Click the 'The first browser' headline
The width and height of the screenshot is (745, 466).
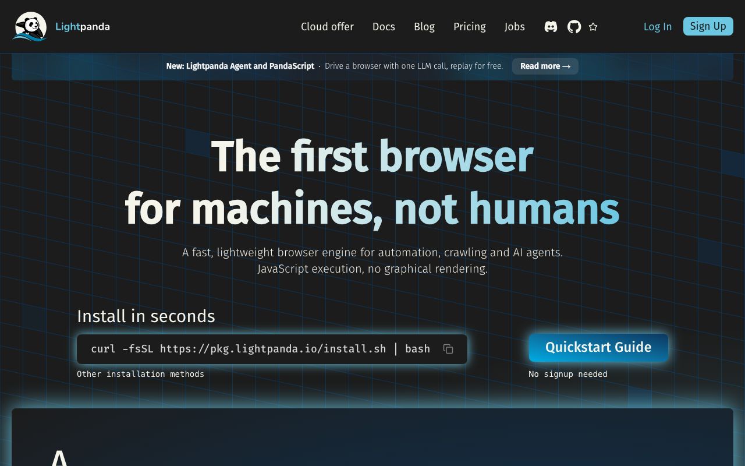click(372, 156)
